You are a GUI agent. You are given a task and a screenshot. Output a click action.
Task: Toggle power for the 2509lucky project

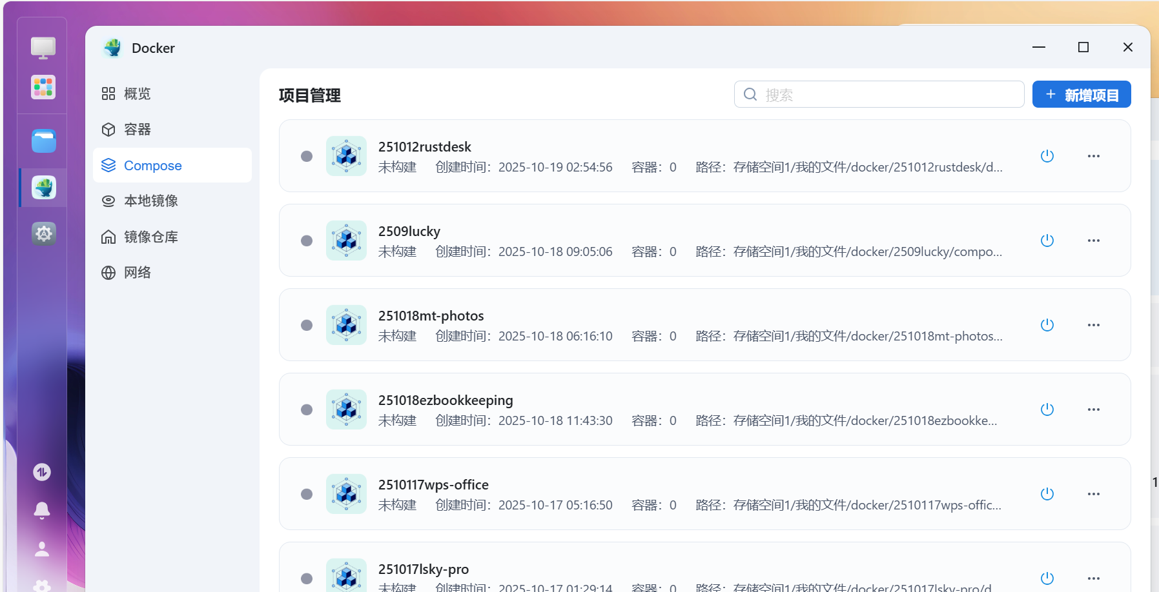tap(1047, 241)
